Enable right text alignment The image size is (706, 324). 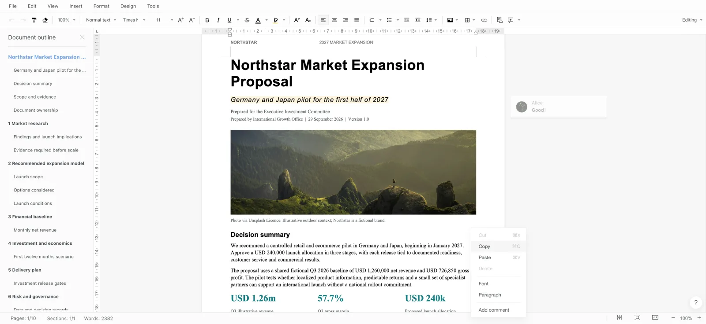345,20
